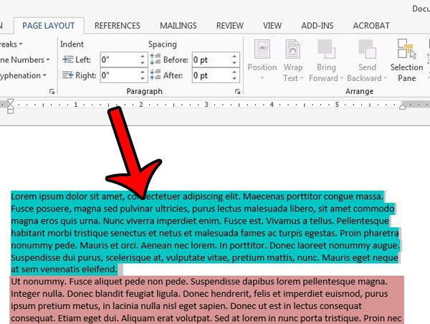Click "Aliquam erat volutpat" text

tap(166, 318)
